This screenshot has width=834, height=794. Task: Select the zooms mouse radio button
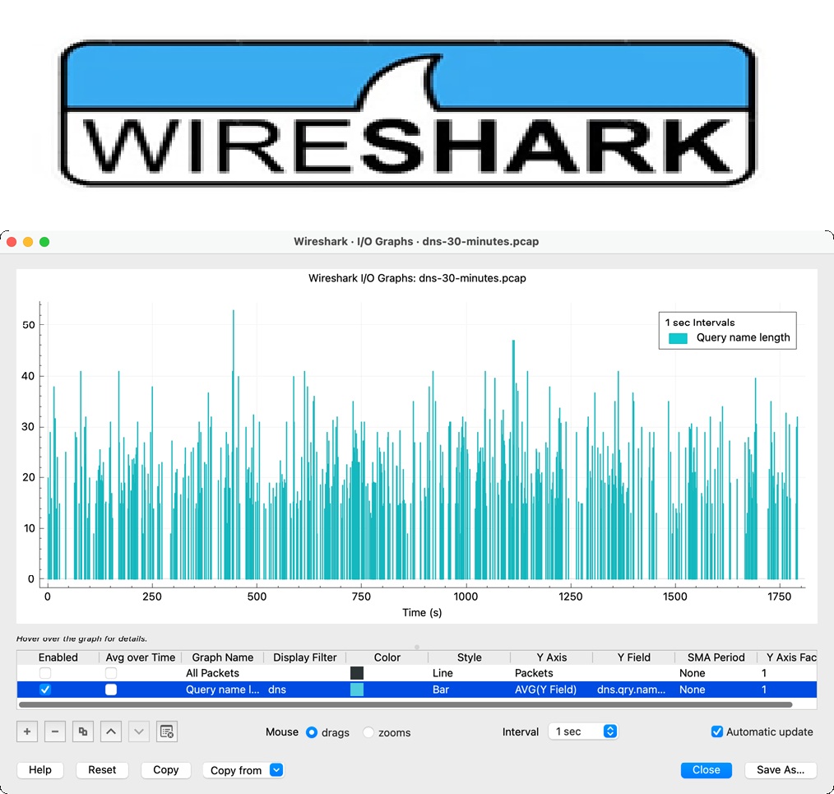pyautogui.click(x=368, y=732)
